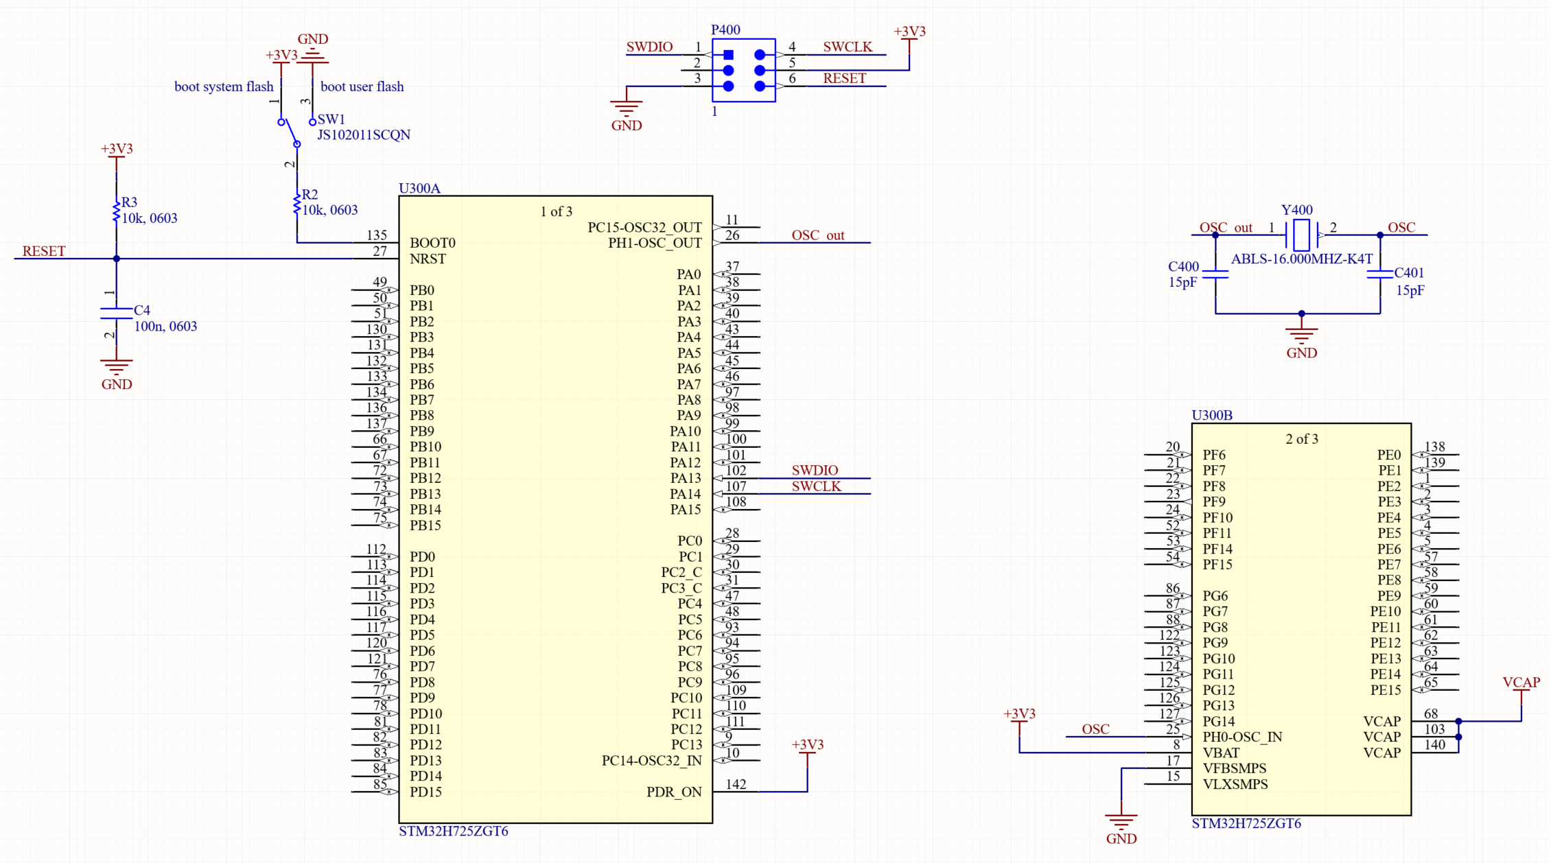This screenshot has height=863, width=1551.
Task: Select the '1 of 3' label on U300A
Action: click(x=555, y=211)
